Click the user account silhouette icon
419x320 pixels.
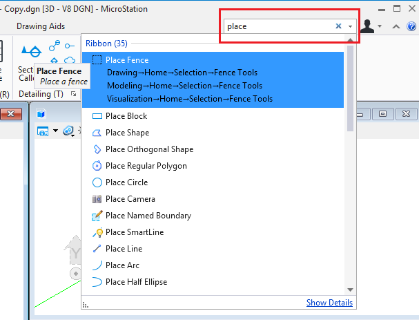click(x=367, y=26)
